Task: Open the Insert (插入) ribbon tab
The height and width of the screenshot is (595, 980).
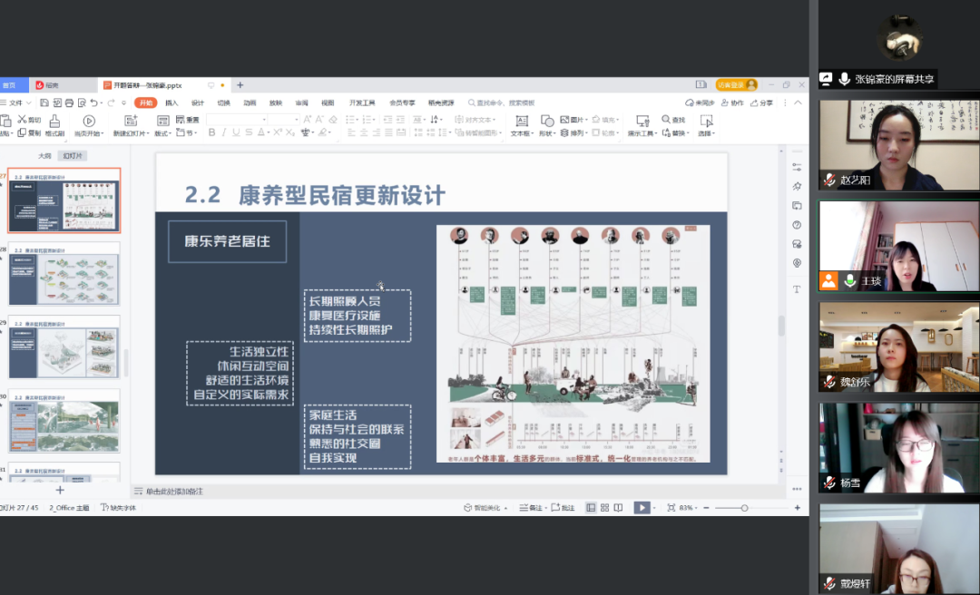Action: [171, 103]
